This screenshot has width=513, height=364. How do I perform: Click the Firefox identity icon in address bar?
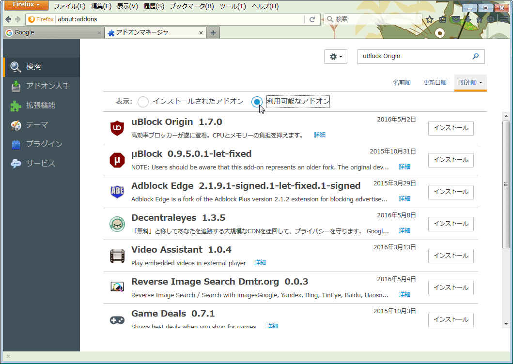41,19
